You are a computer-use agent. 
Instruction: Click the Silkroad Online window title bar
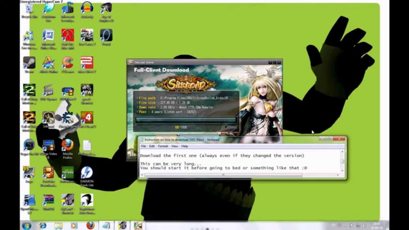tap(204, 62)
